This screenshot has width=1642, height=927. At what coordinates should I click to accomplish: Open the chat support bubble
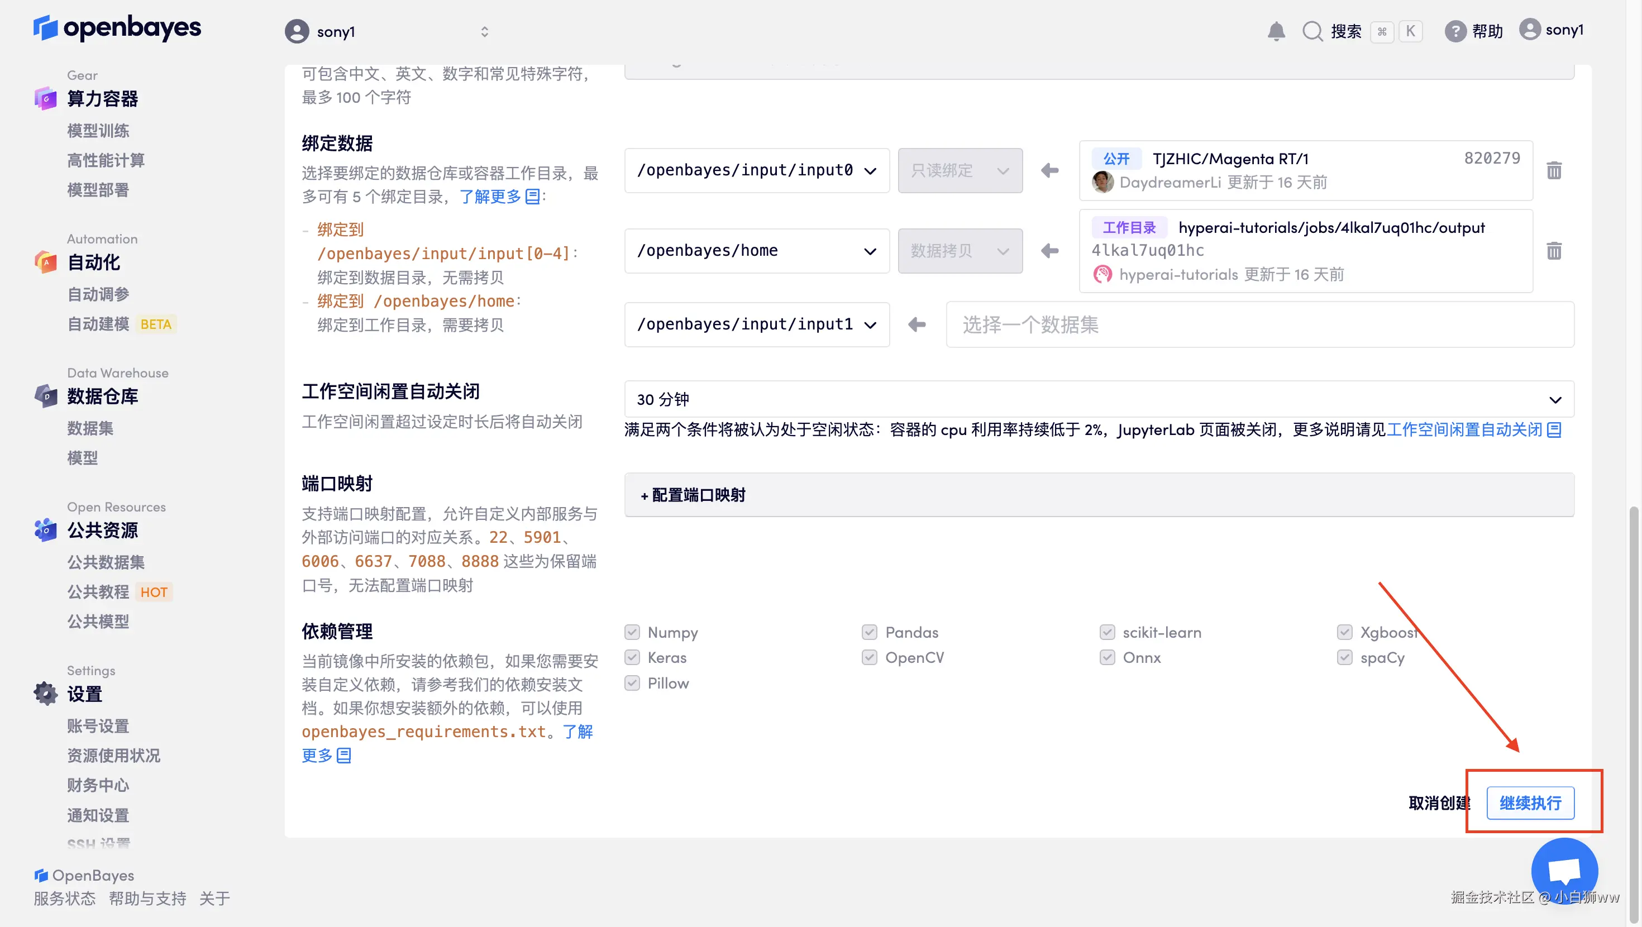tap(1564, 870)
